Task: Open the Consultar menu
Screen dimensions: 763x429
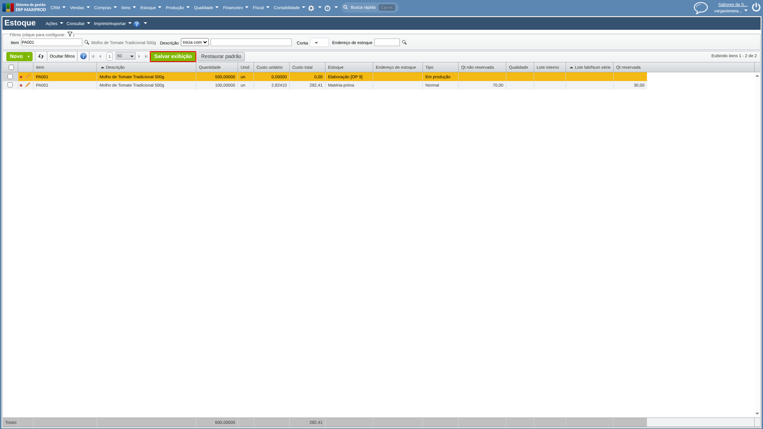Action: click(78, 23)
